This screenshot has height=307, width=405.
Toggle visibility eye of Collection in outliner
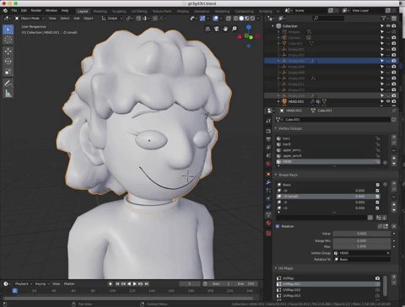point(388,26)
